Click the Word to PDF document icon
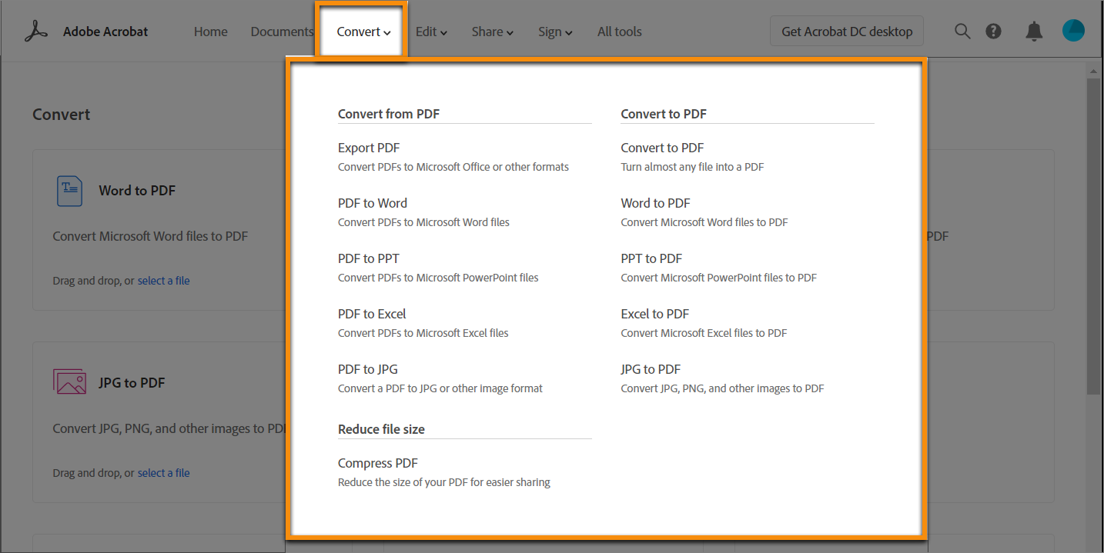 pos(69,191)
